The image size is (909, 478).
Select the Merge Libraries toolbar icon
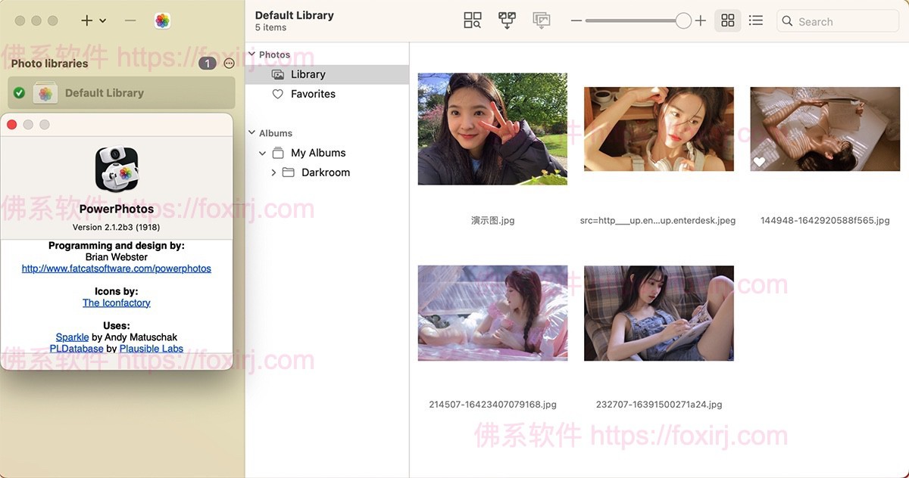[507, 20]
